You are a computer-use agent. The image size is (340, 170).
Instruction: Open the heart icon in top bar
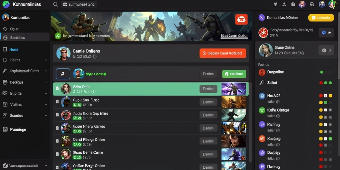276,4
